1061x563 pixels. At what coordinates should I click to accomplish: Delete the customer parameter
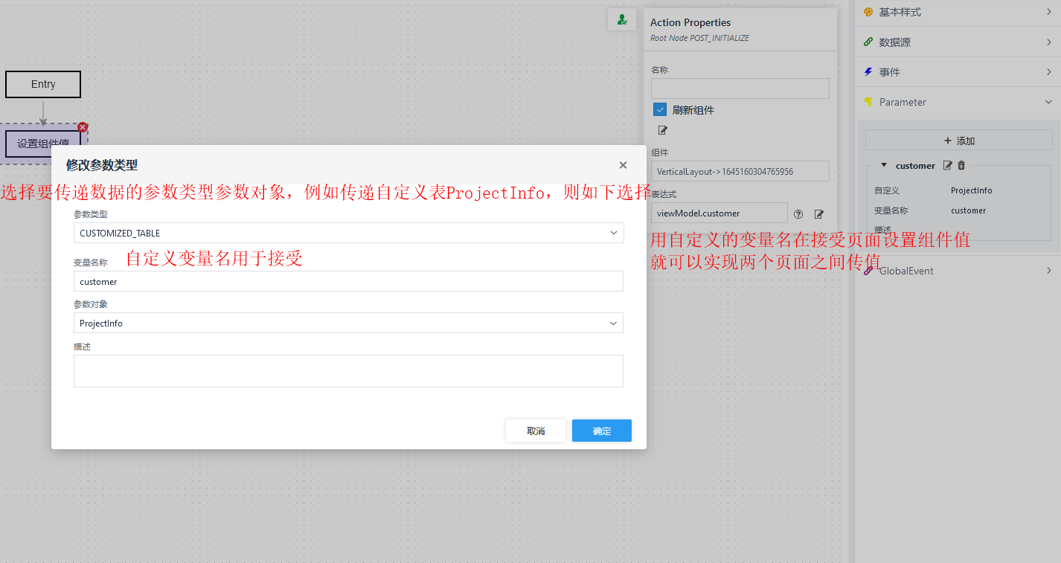[x=961, y=166]
